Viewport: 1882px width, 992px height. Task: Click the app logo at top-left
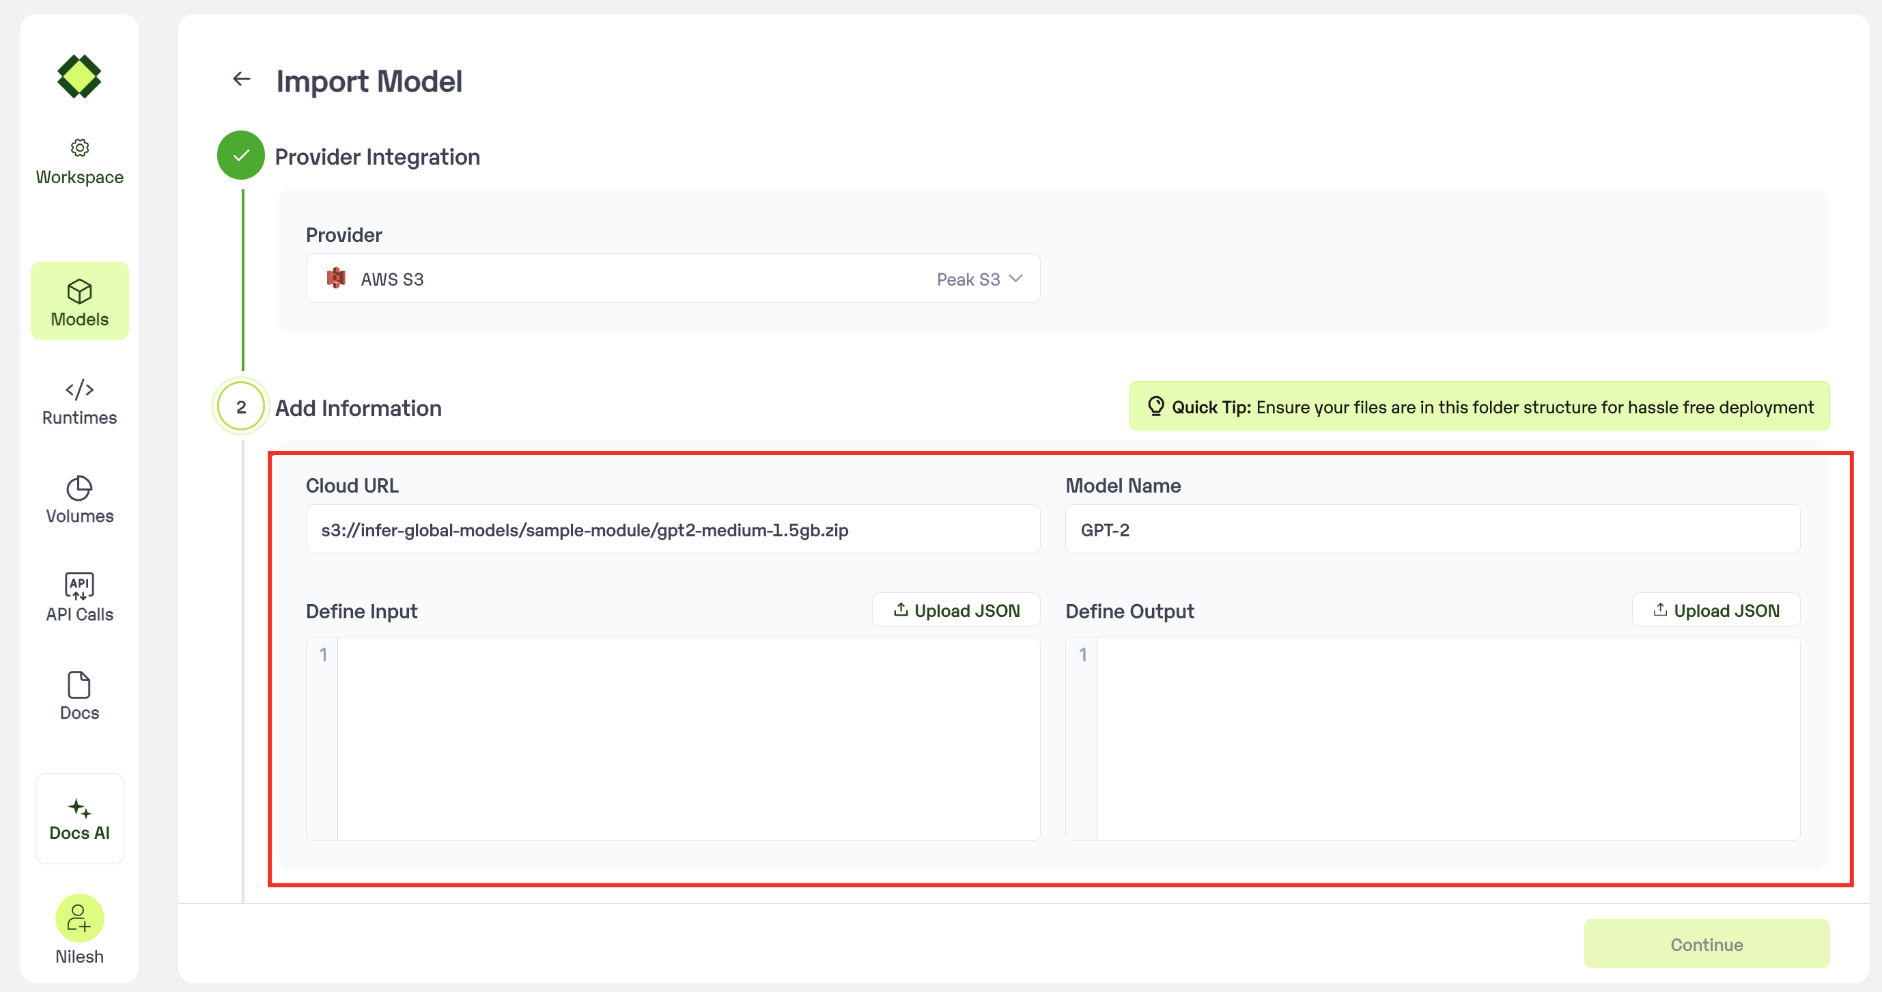(80, 77)
